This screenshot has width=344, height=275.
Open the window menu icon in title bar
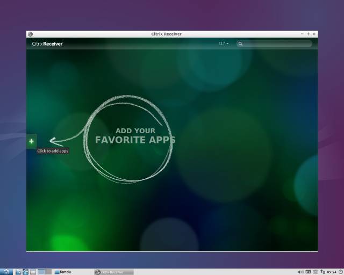[x=30, y=34]
